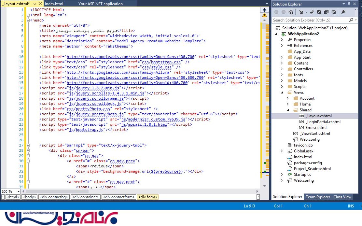Click the Home icon in Solution Explorer
Screen dimensions: 362x226
291,12
